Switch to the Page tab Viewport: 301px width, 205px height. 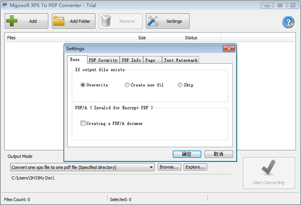[x=152, y=60]
